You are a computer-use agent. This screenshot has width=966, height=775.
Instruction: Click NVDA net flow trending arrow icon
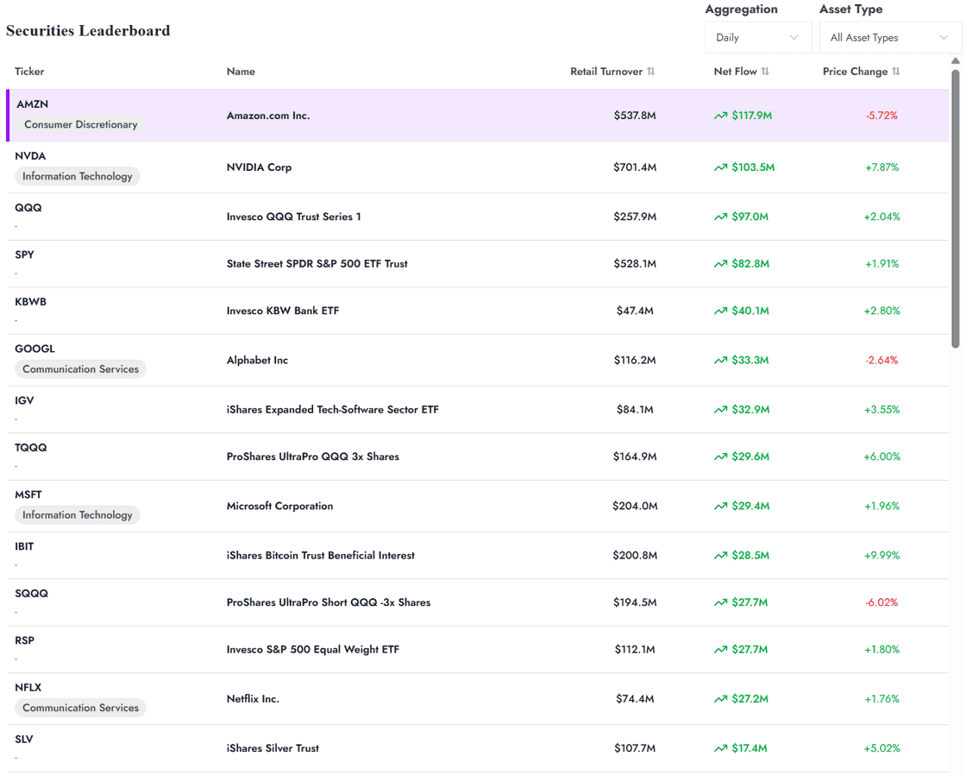(720, 167)
